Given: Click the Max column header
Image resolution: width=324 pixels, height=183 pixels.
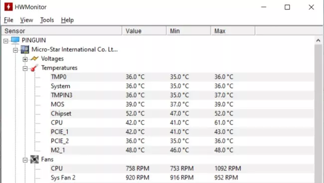Looking at the screenshot, I should coord(233,31).
